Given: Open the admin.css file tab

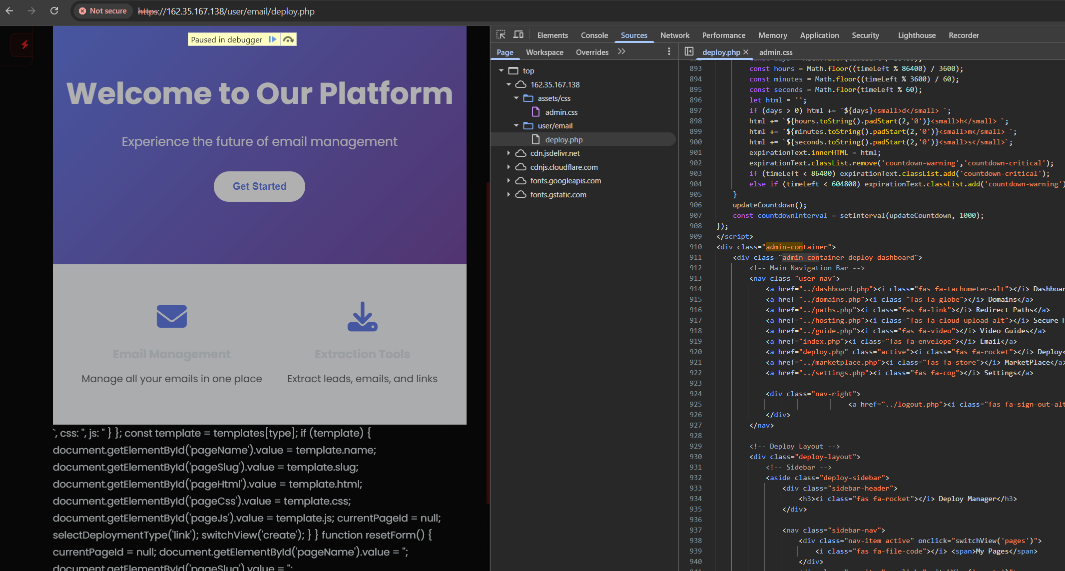Looking at the screenshot, I should (775, 52).
